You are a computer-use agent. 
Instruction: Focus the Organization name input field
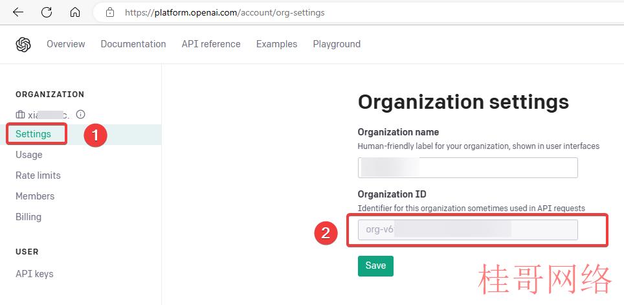(467, 168)
